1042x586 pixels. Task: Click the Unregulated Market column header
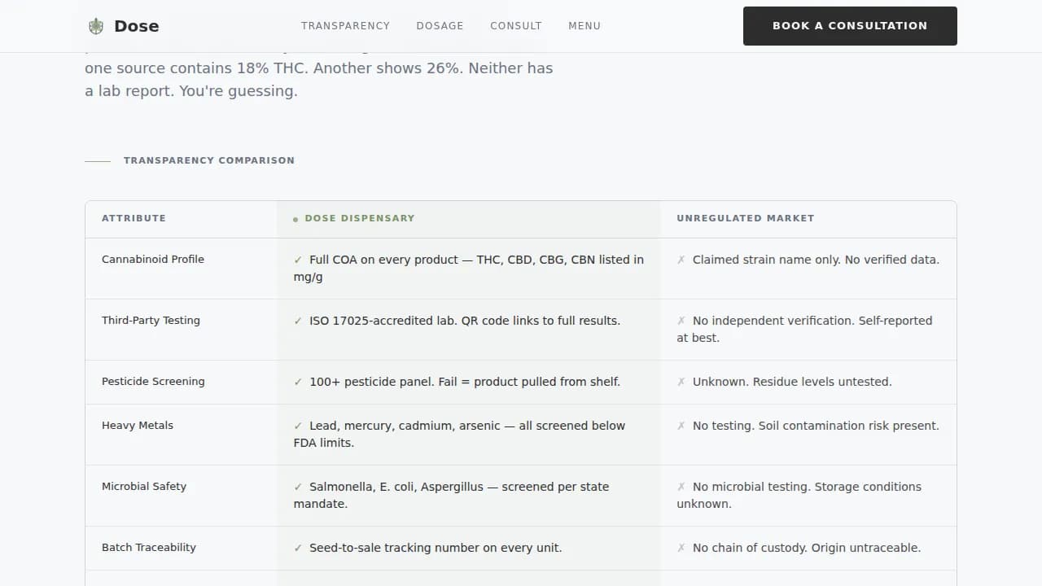point(745,218)
